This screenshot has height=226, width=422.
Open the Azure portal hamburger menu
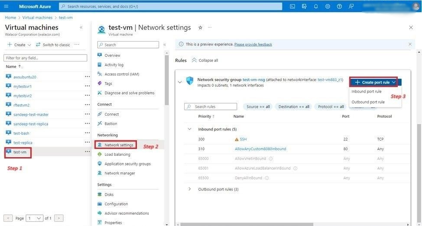click(x=6, y=6)
